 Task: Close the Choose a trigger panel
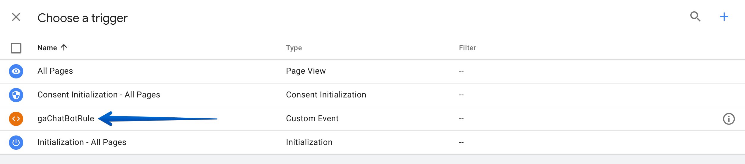click(16, 17)
